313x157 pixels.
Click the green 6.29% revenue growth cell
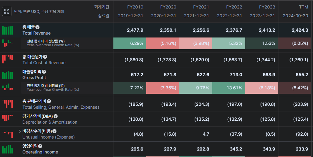coord(130,43)
